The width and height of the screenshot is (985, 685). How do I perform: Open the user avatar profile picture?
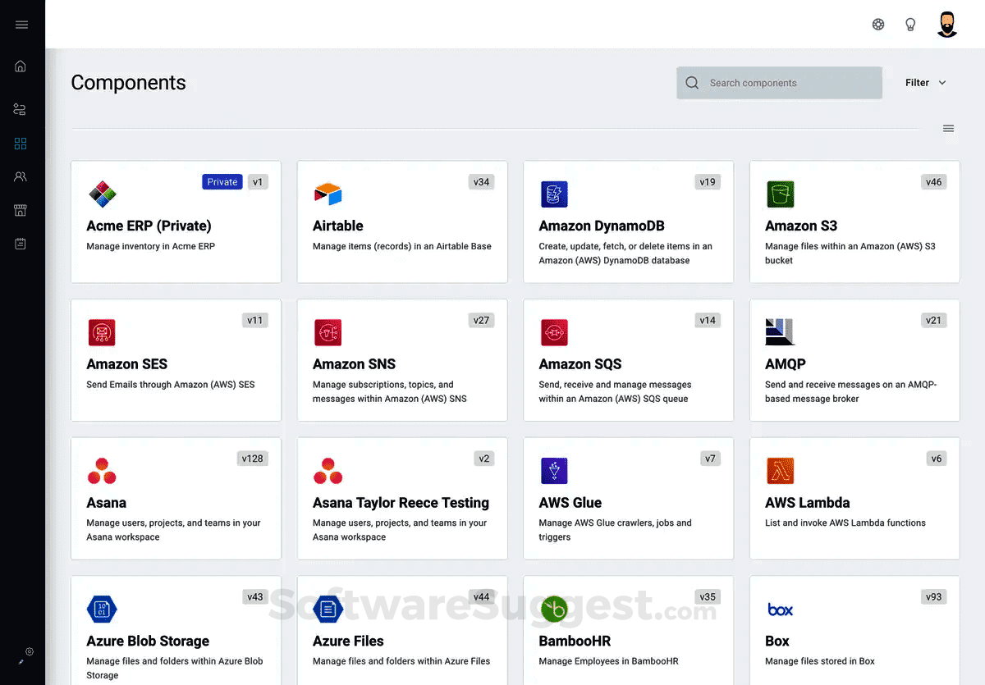pos(947,24)
